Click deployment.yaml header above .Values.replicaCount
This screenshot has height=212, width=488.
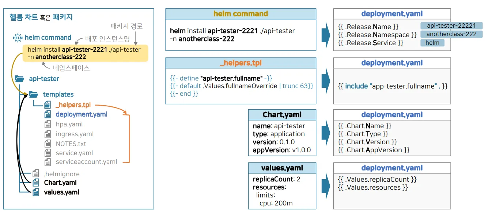click(392, 168)
